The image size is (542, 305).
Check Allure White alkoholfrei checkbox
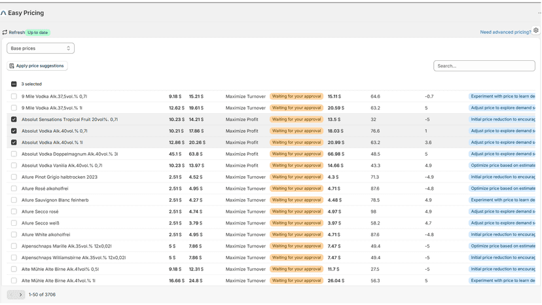point(14,235)
